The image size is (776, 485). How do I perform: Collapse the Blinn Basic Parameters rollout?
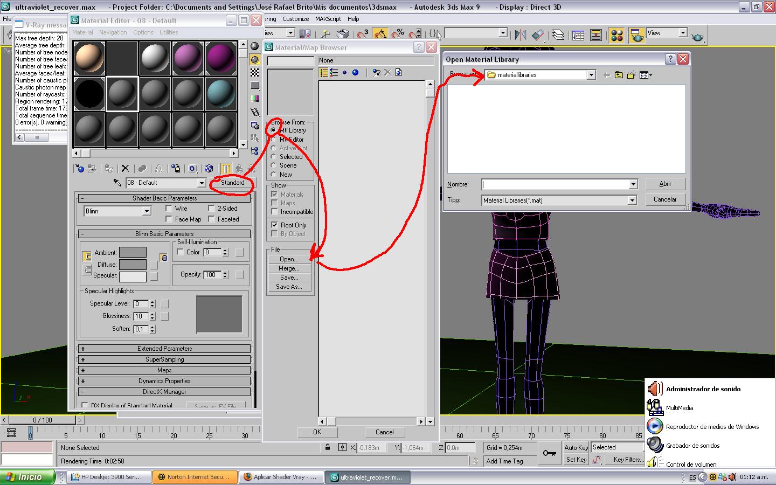coord(164,234)
